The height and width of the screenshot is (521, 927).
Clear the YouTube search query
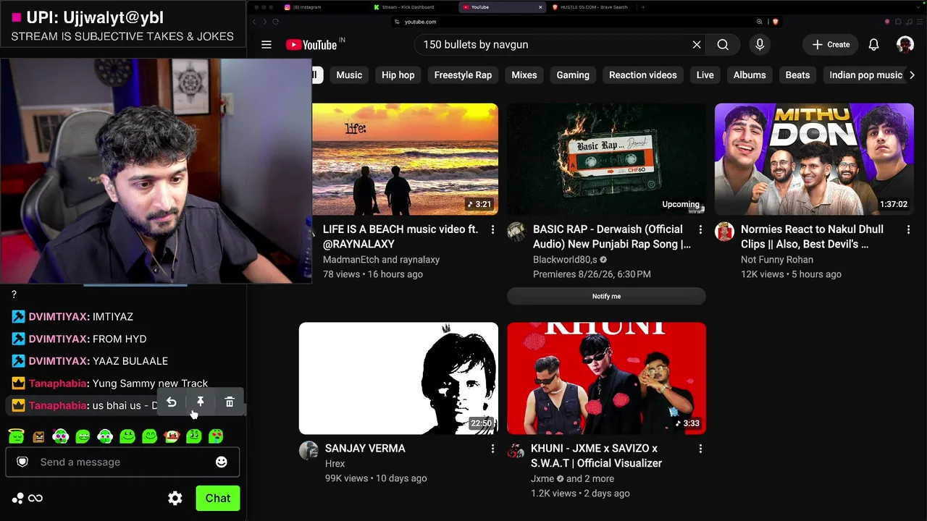[697, 45]
